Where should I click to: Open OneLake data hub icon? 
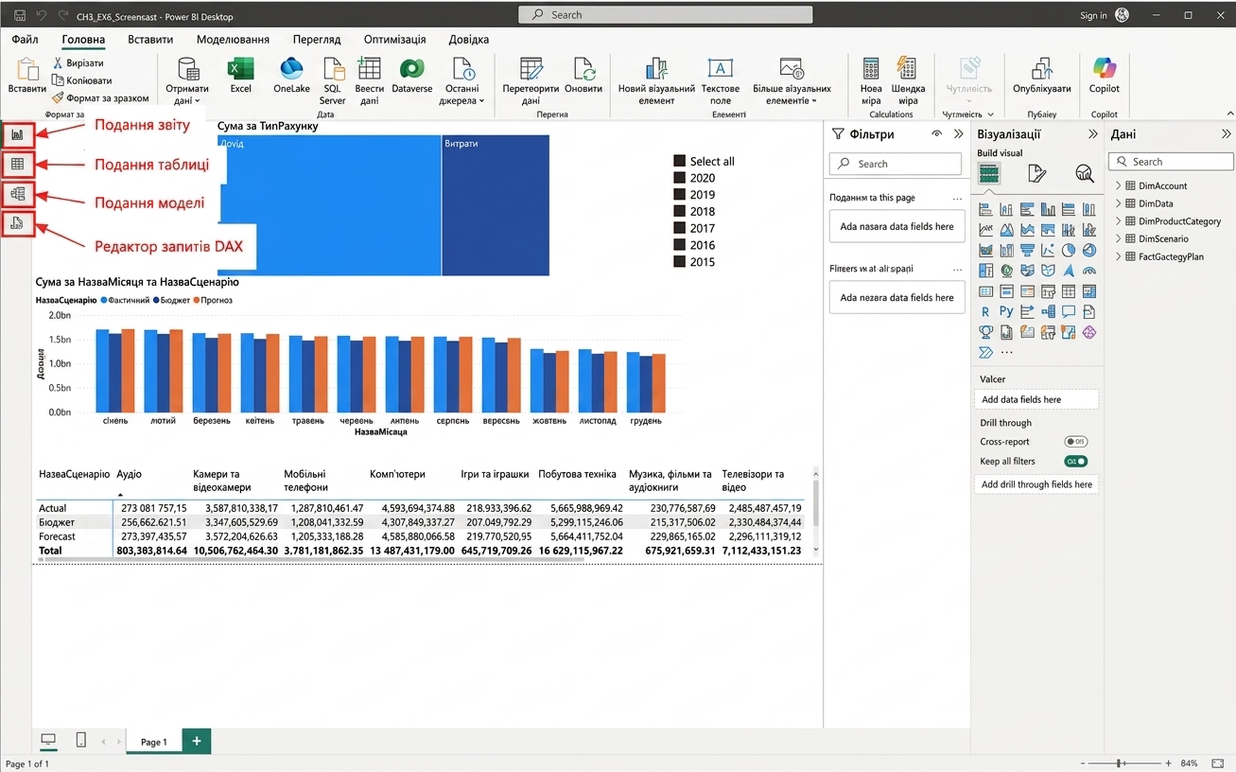[x=291, y=69]
